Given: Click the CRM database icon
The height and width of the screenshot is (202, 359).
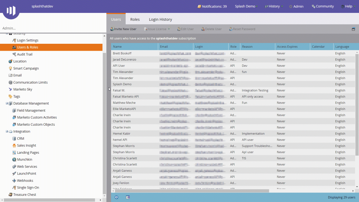Looking at the screenshot, I should (x=14, y=139).
